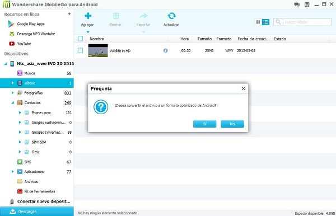Click Espacio disponible status text
The width and height of the screenshot is (336, 216).
click(x=315, y=213)
